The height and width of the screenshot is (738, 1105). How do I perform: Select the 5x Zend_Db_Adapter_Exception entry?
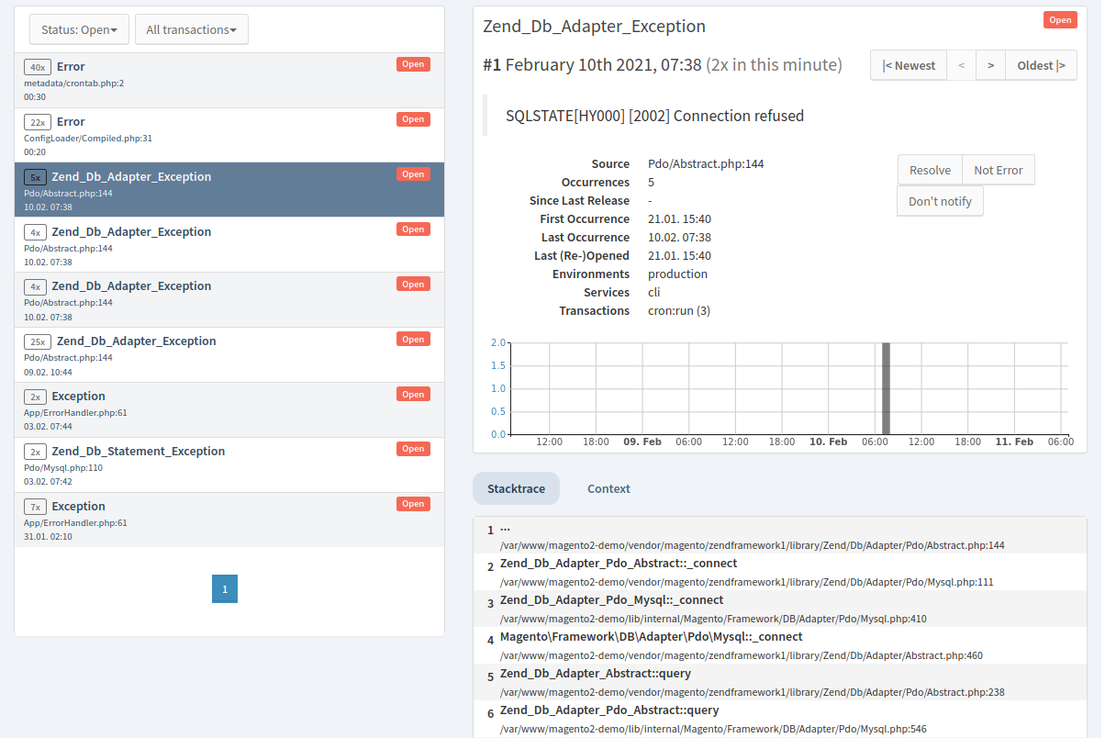(x=229, y=190)
